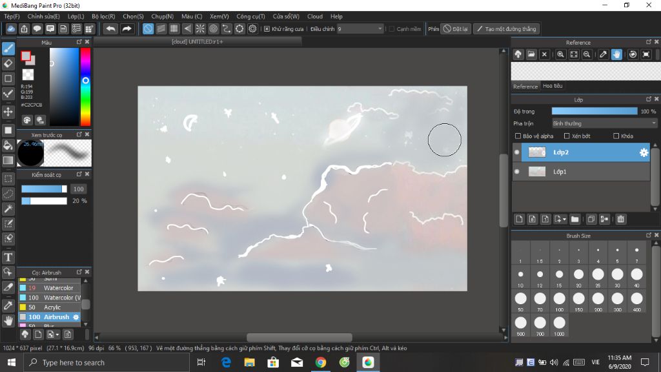Select the Text tool
Image resolution: width=661 pixels, height=372 pixels.
click(8, 257)
